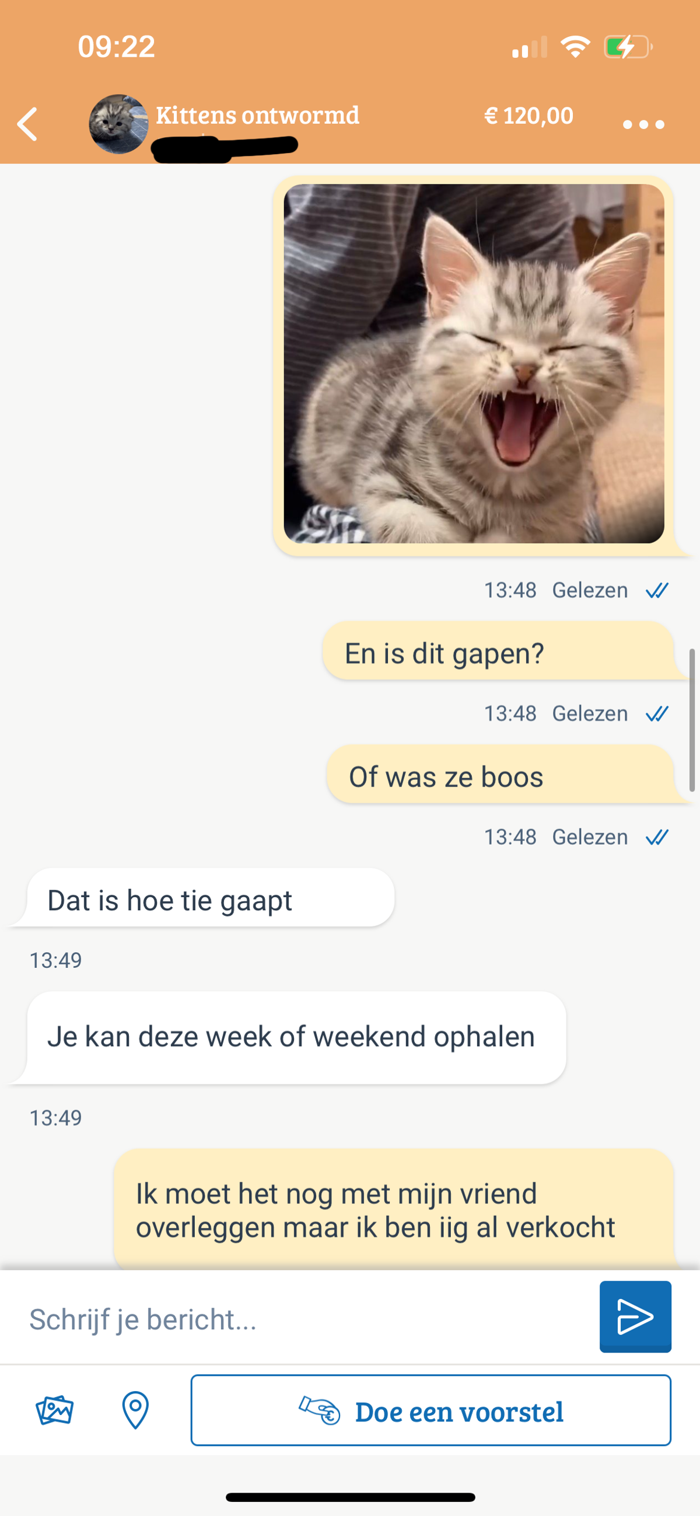
Task: Tap the € 120,00 price label
Action: click(x=528, y=116)
